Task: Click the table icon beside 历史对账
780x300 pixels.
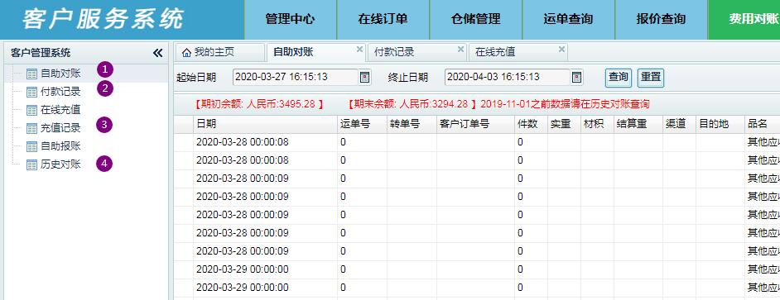Action: [x=31, y=165]
